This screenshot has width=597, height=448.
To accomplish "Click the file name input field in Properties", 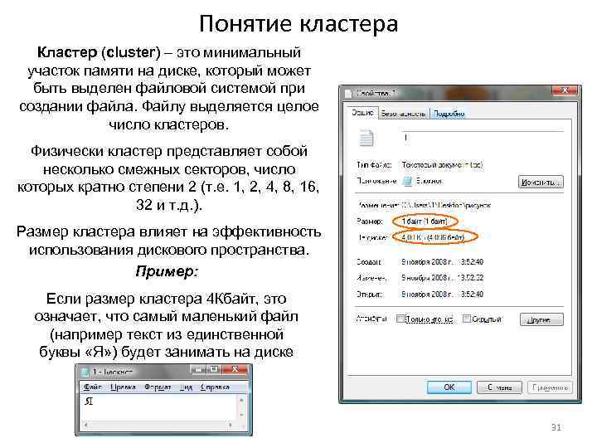I will (482, 138).
